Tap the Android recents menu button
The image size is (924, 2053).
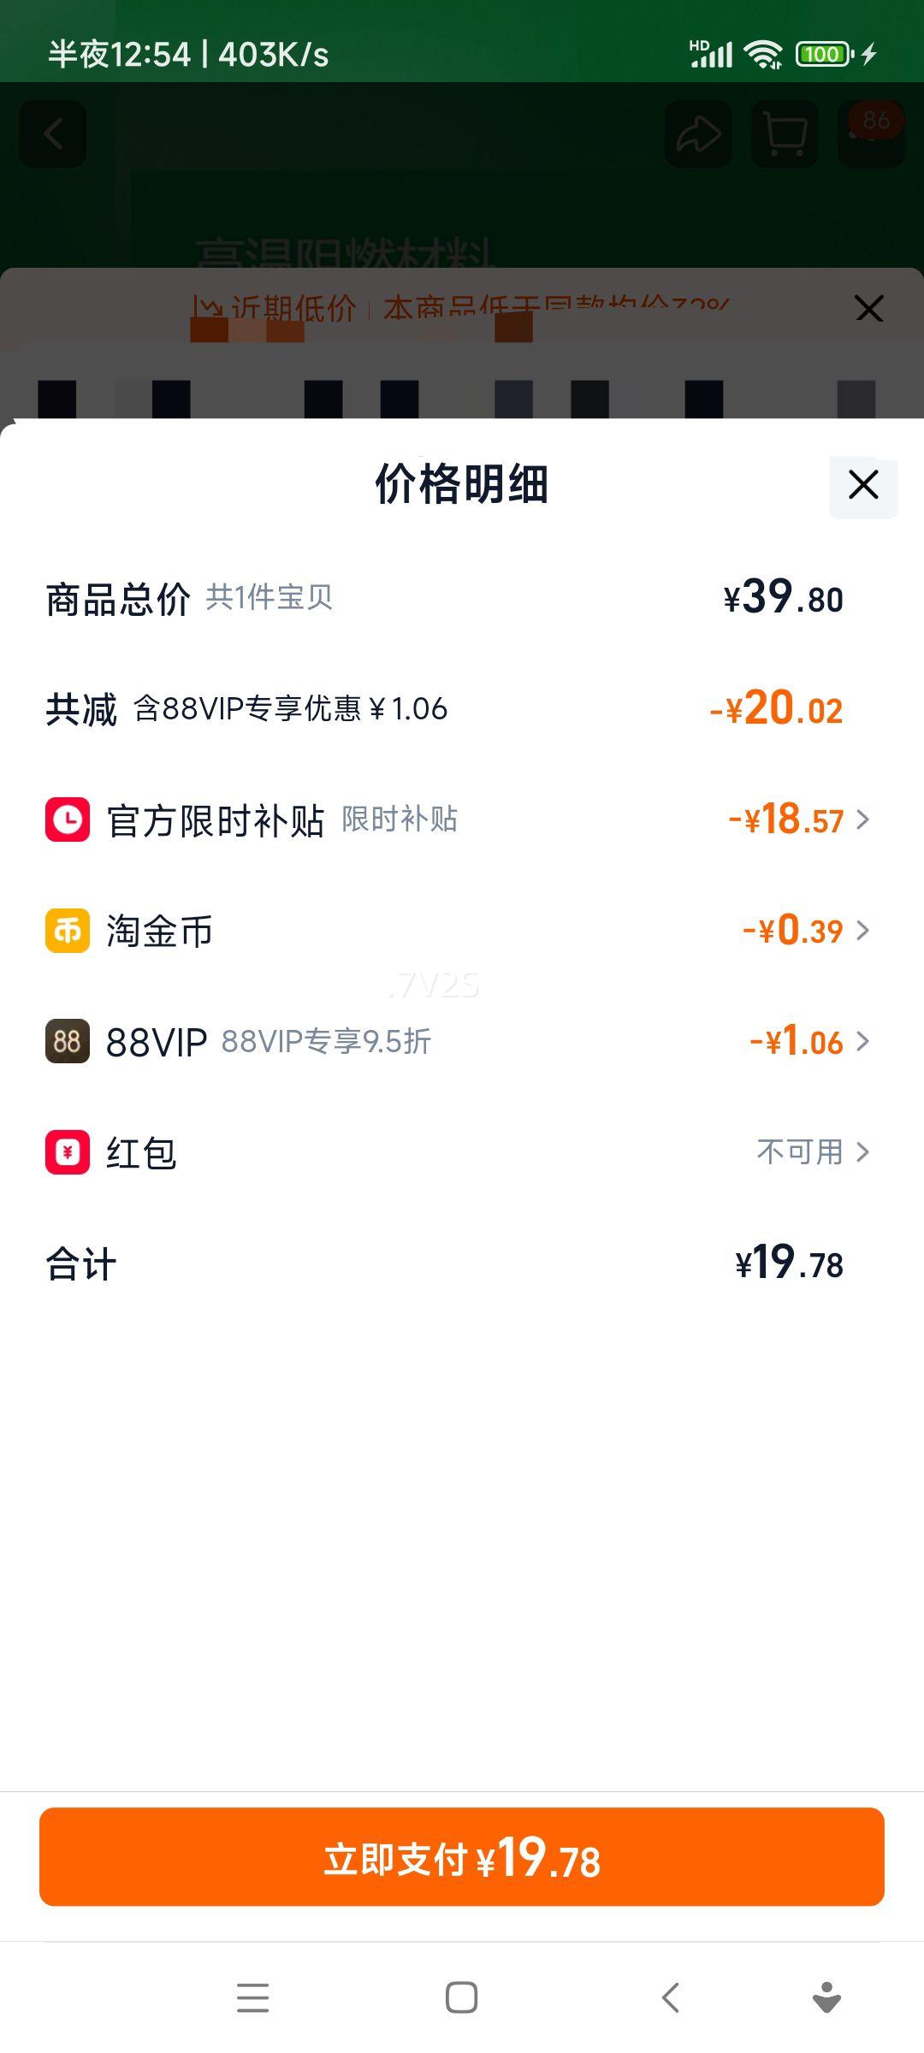pos(253,1998)
